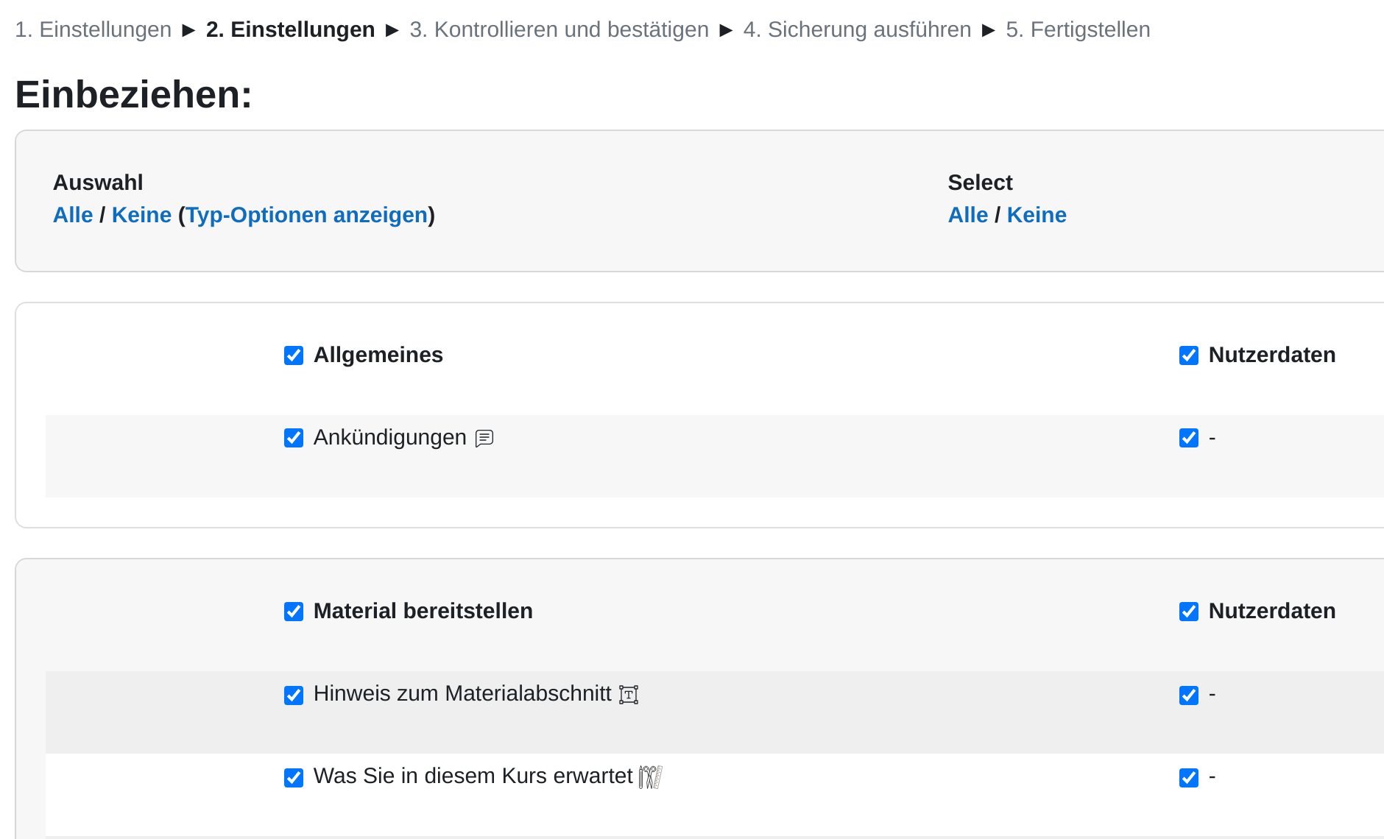Open Typ-Optionen anzeigen link

pyautogui.click(x=306, y=215)
